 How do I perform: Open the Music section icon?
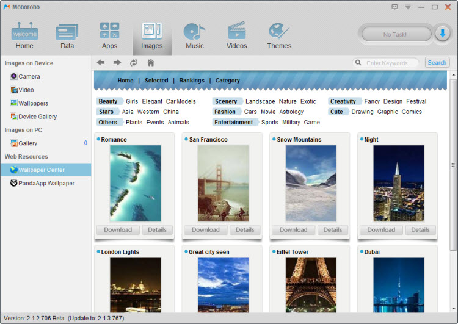click(195, 35)
